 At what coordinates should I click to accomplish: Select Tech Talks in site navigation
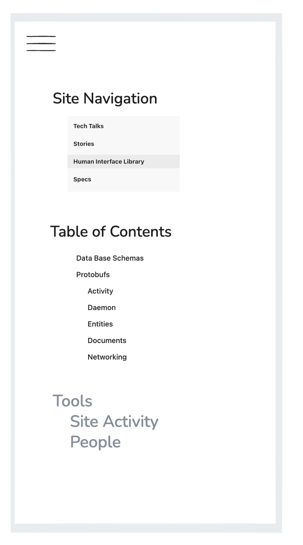coord(89,126)
